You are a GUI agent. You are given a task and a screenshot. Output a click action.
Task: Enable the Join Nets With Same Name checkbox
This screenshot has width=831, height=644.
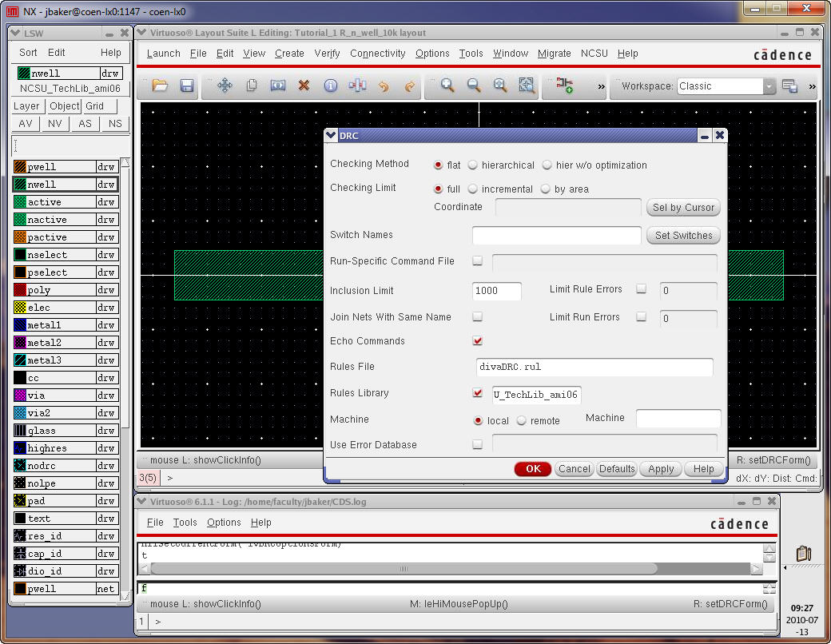[478, 317]
